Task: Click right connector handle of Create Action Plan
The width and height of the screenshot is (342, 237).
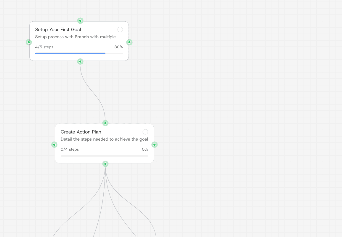Action: 154,145
